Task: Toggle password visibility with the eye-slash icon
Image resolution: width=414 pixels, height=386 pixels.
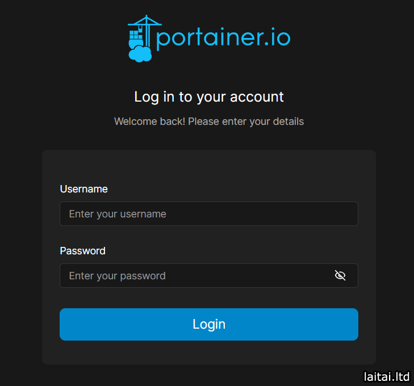Action: 340,276
